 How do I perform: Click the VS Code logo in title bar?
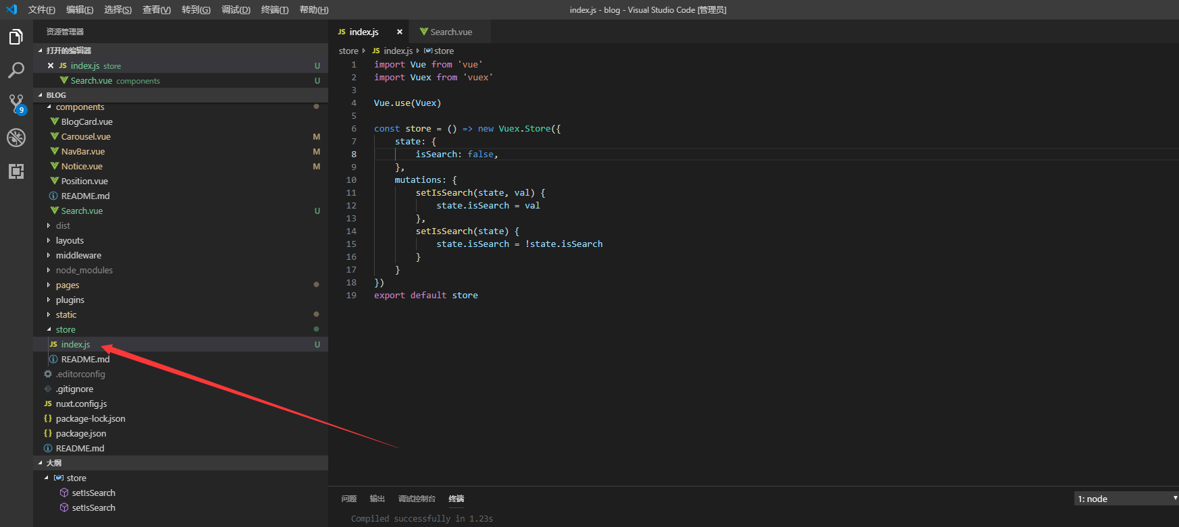11,9
